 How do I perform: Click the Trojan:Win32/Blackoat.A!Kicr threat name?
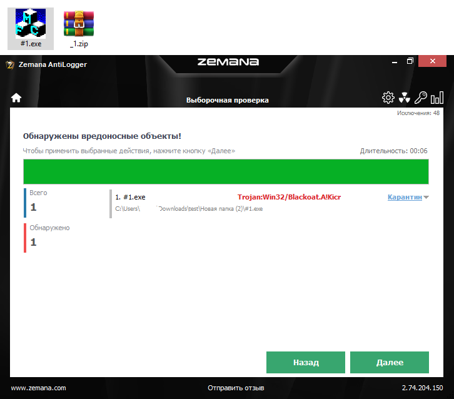(x=289, y=197)
